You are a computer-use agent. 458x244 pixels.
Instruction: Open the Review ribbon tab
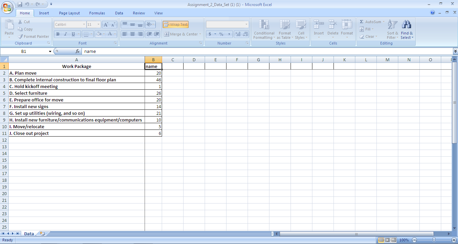[139, 13]
